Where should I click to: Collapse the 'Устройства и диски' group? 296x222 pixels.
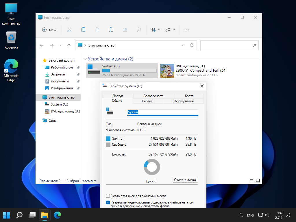point(85,59)
